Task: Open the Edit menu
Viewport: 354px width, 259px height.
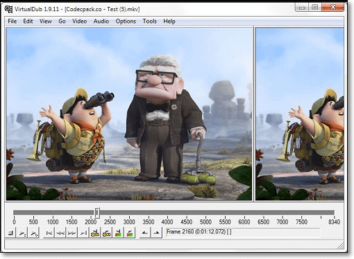Action: tap(28, 21)
